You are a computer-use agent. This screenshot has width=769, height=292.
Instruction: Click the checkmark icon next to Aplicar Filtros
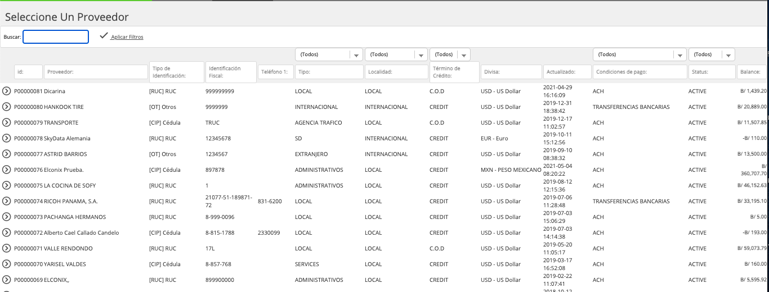(x=104, y=36)
